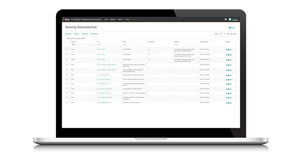Click the Help question-mark icon
Image resolution: width=302 pixels, height=161 pixels.
230,27
